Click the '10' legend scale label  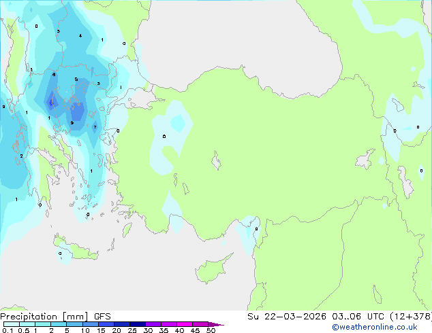(85, 330)
